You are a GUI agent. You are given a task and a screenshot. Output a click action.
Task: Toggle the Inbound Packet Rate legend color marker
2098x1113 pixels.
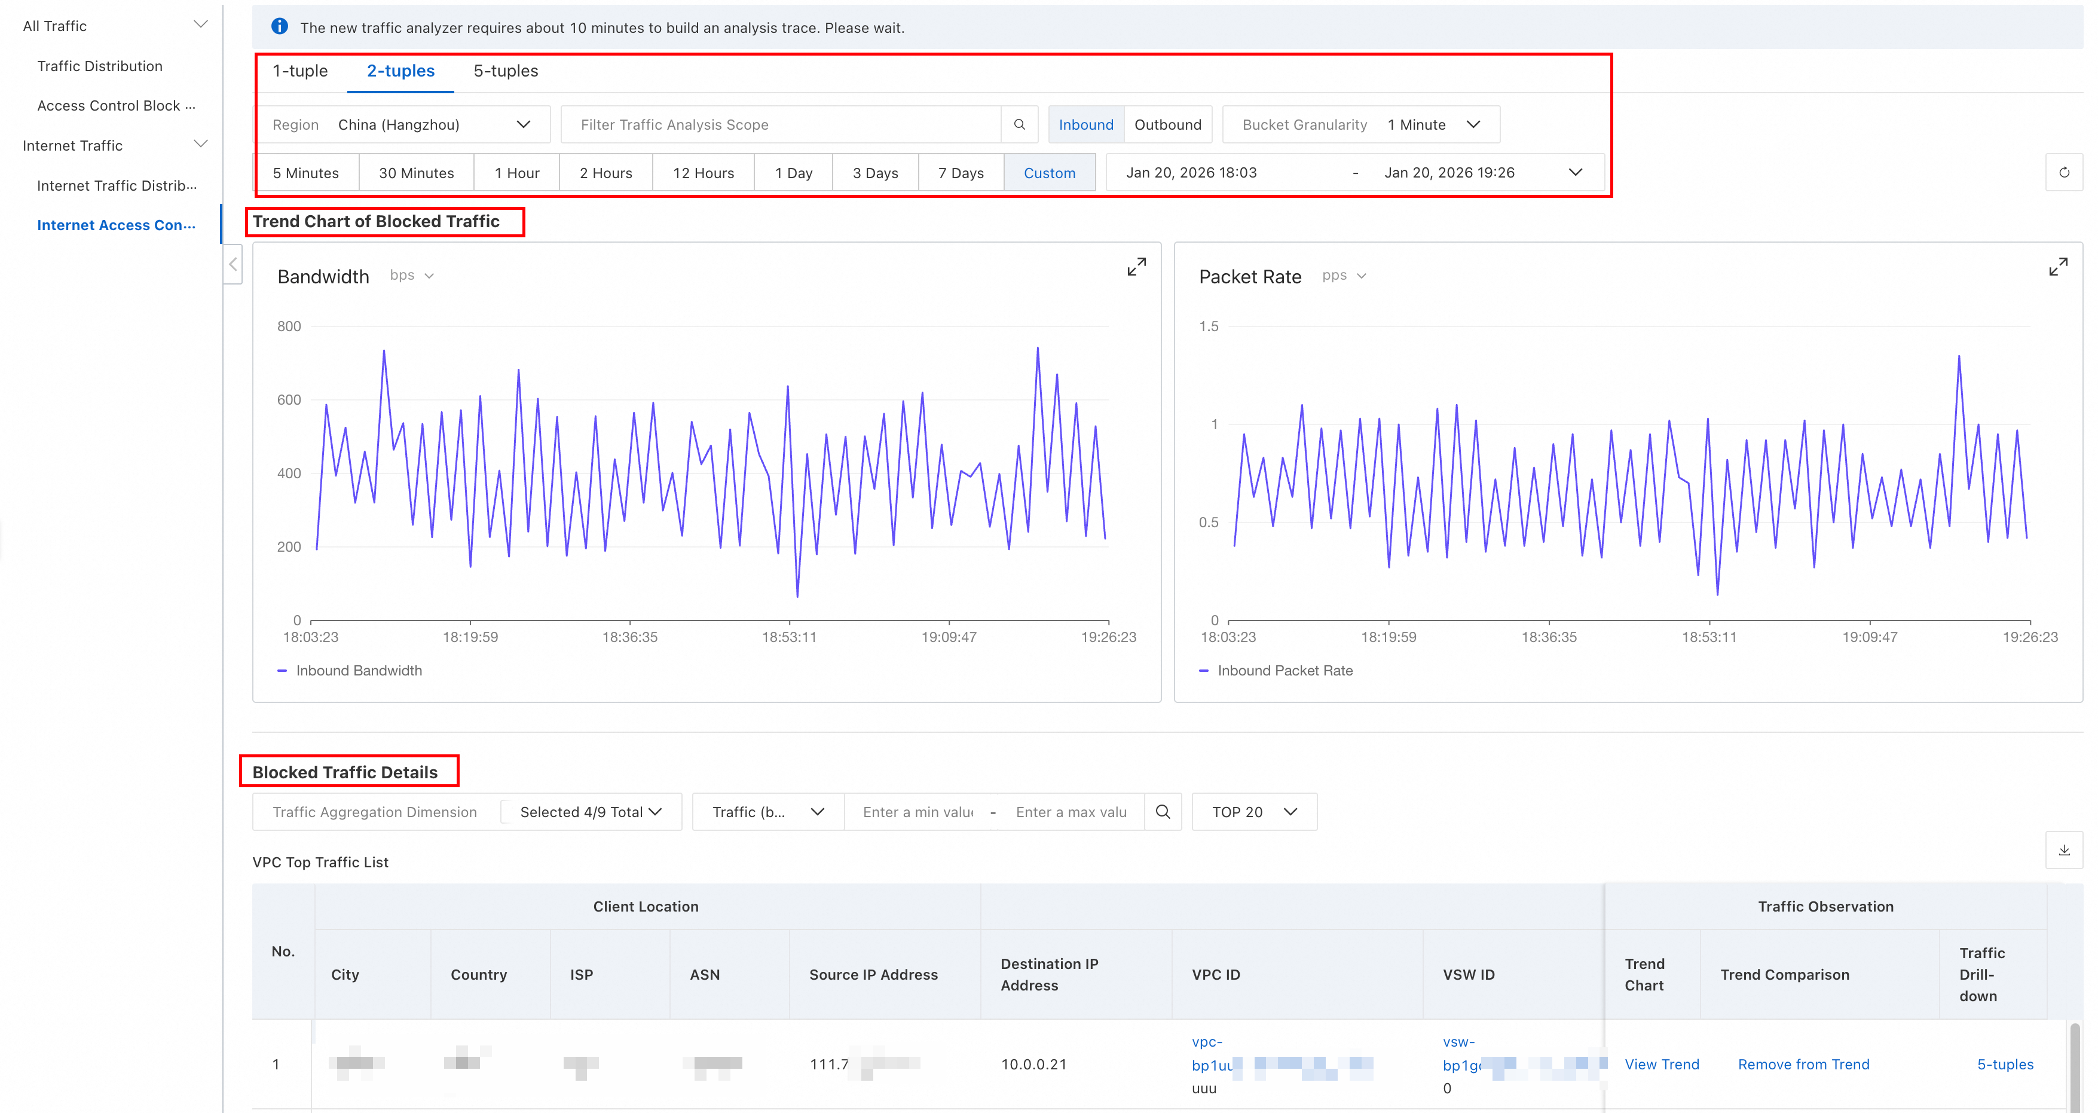(1203, 671)
